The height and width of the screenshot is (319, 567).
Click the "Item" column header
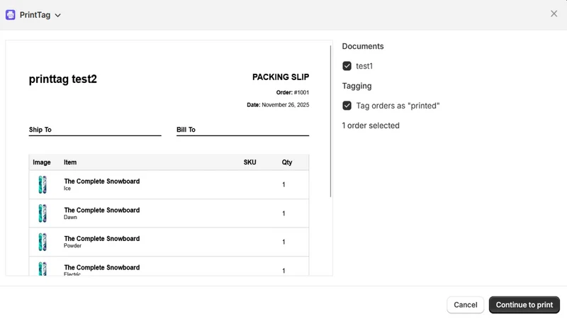(70, 162)
